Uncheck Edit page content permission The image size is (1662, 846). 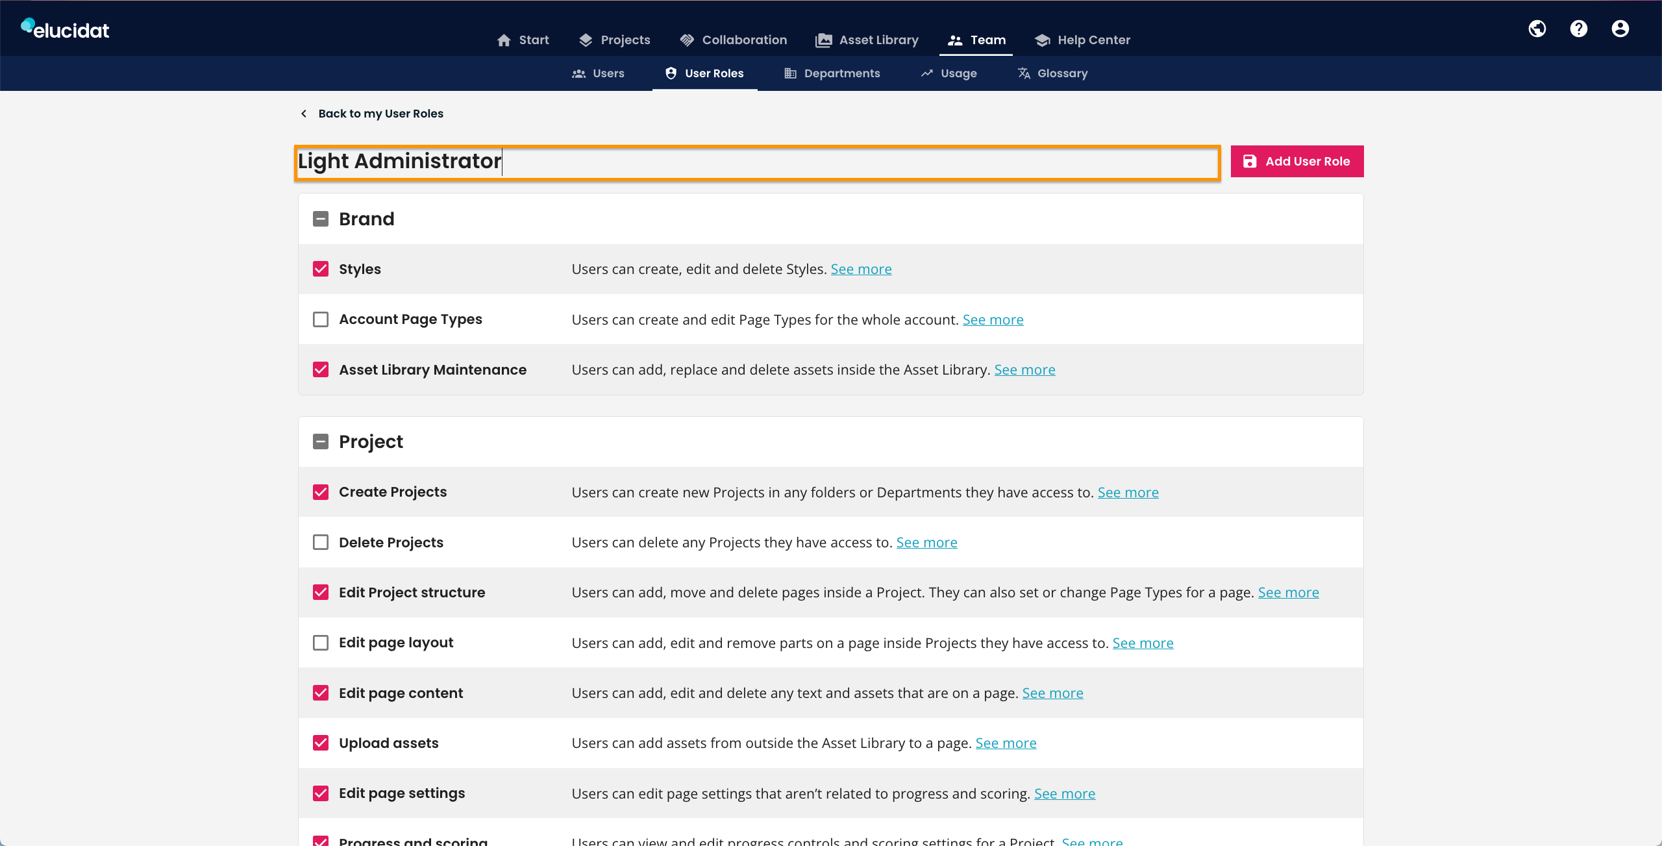pyautogui.click(x=321, y=693)
